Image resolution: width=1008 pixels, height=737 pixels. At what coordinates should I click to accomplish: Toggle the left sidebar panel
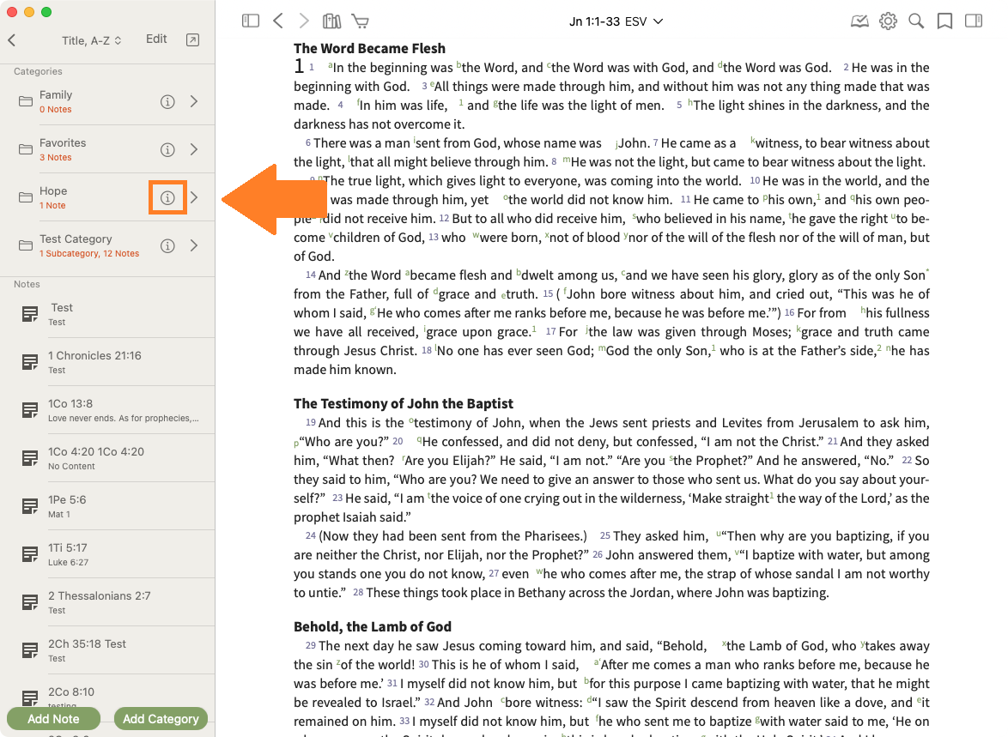pyautogui.click(x=251, y=21)
